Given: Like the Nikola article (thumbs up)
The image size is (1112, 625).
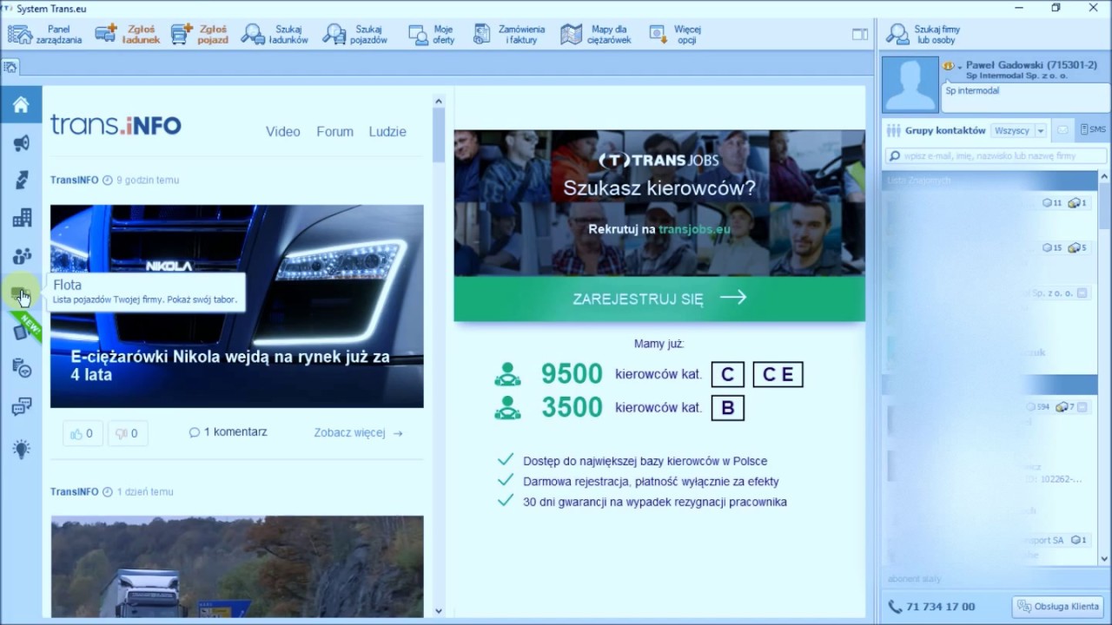Looking at the screenshot, I should click(82, 433).
